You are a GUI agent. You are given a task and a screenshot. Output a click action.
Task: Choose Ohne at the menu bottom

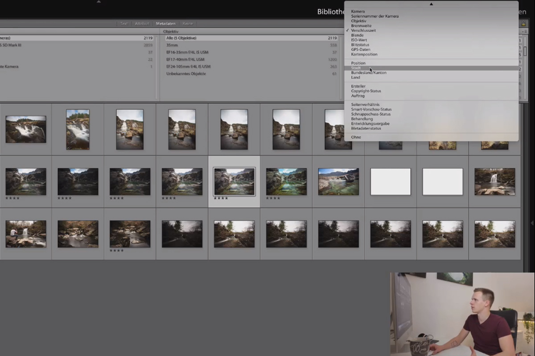431,138
